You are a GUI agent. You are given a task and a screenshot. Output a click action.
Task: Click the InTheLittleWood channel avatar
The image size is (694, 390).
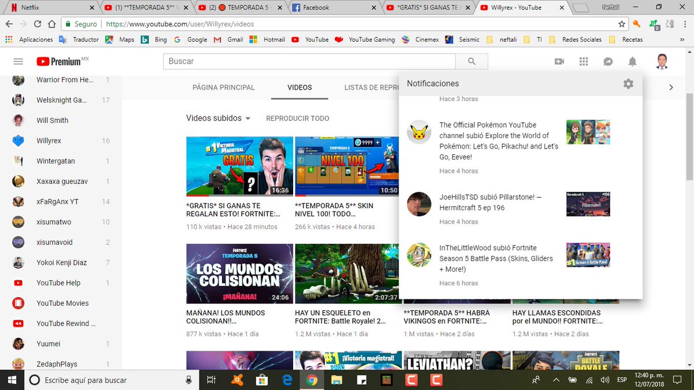coord(419,255)
